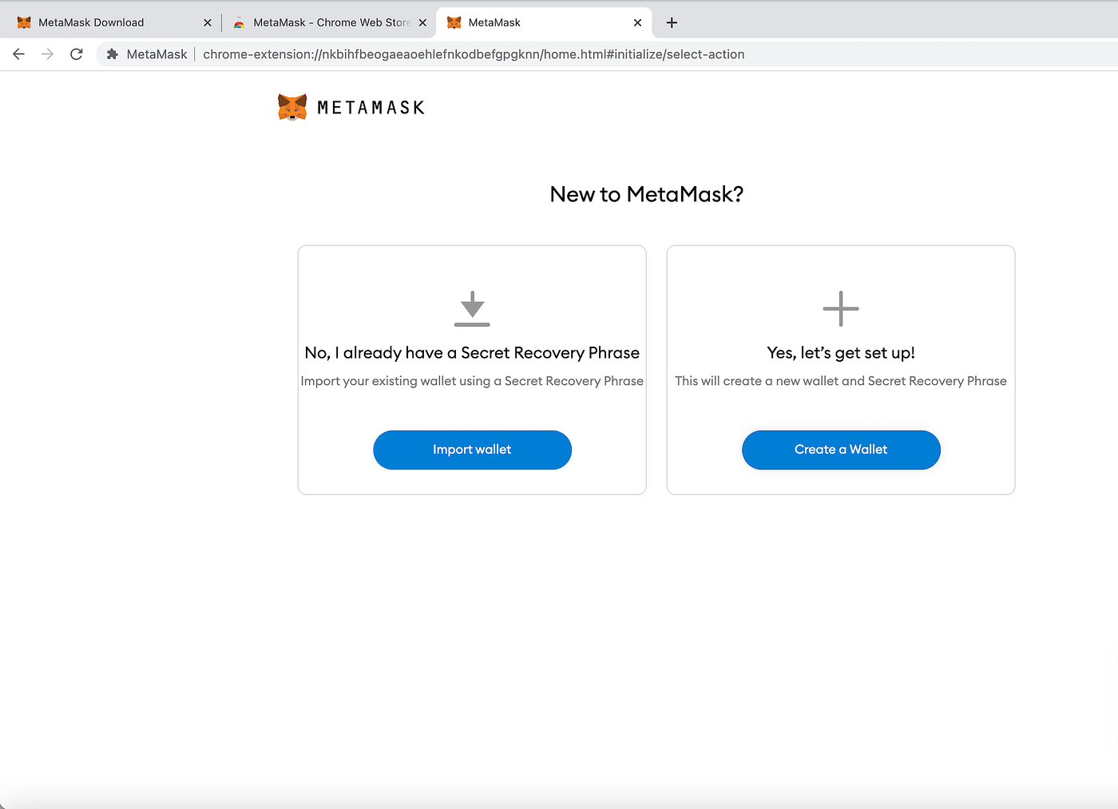Click the MetaMask fox logo
Viewport: 1118px width, 809px height.
pyautogui.click(x=292, y=107)
